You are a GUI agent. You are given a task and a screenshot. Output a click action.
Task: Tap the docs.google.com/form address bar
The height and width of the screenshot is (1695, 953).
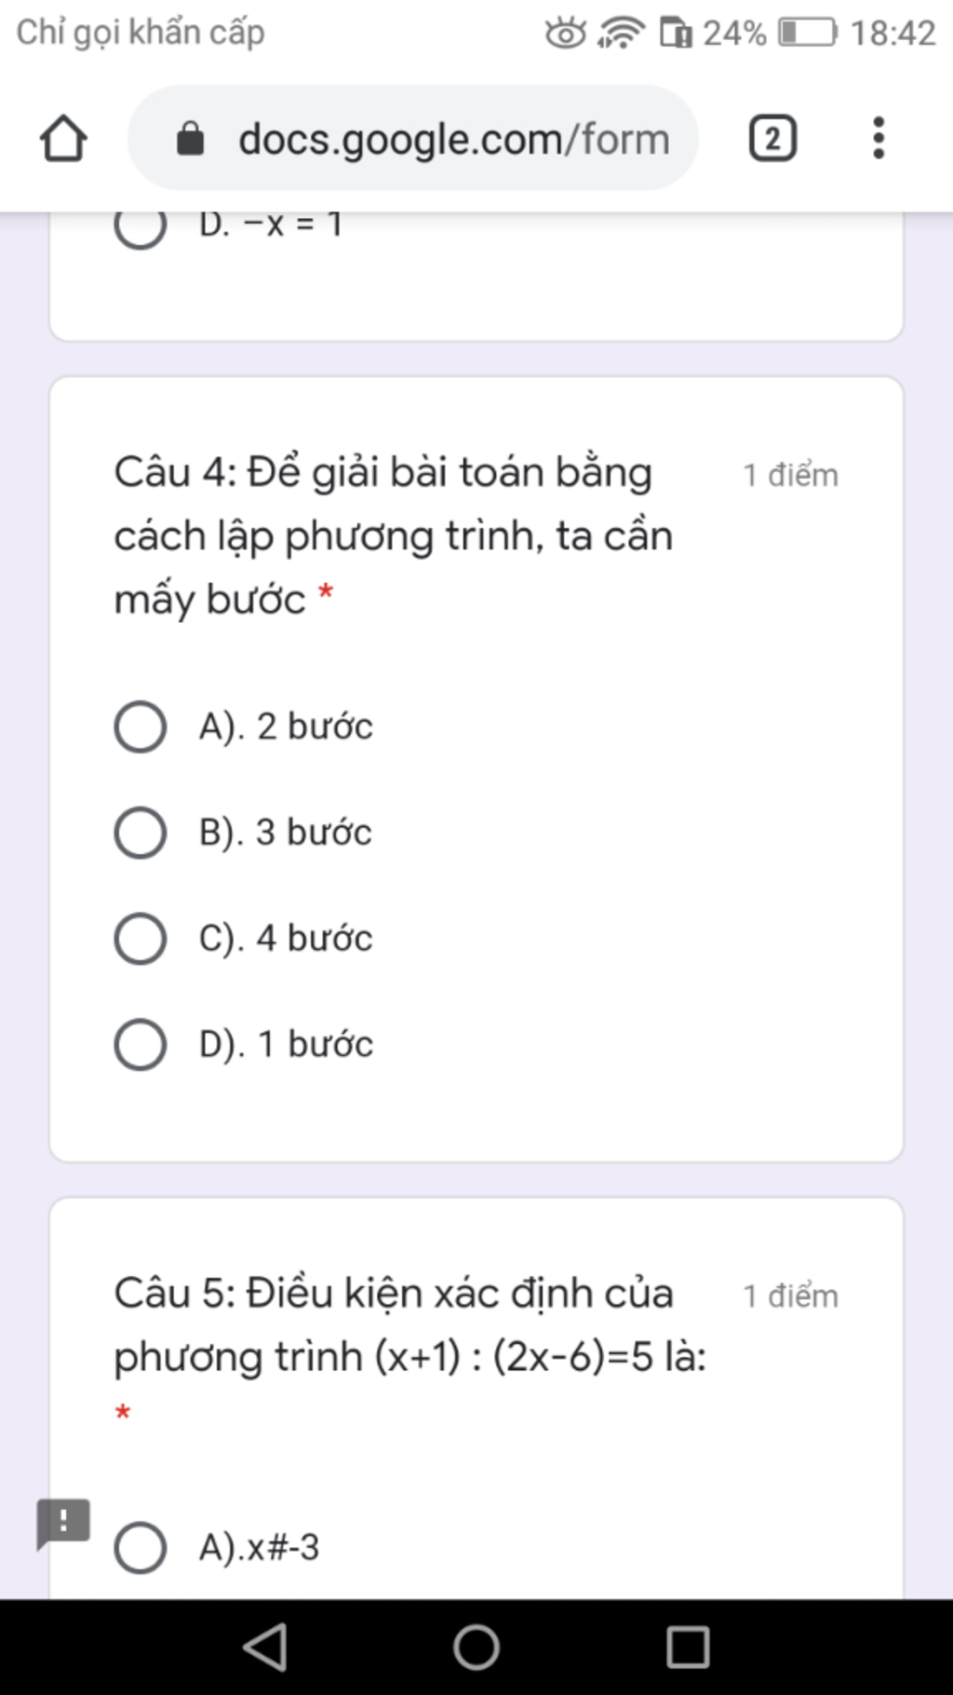coord(412,138)
